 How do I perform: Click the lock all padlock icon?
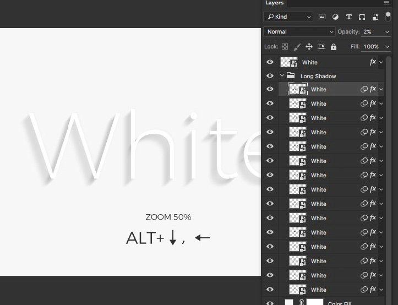point(334,47)
